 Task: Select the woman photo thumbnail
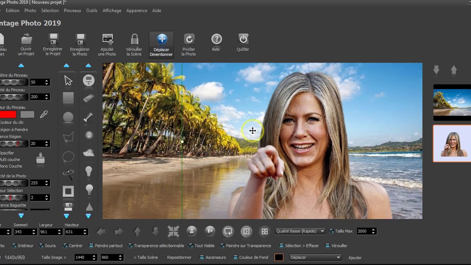click(x=452, y=144)
